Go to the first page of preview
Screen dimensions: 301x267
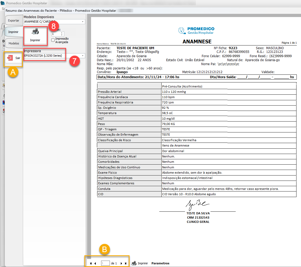(91, 263)
